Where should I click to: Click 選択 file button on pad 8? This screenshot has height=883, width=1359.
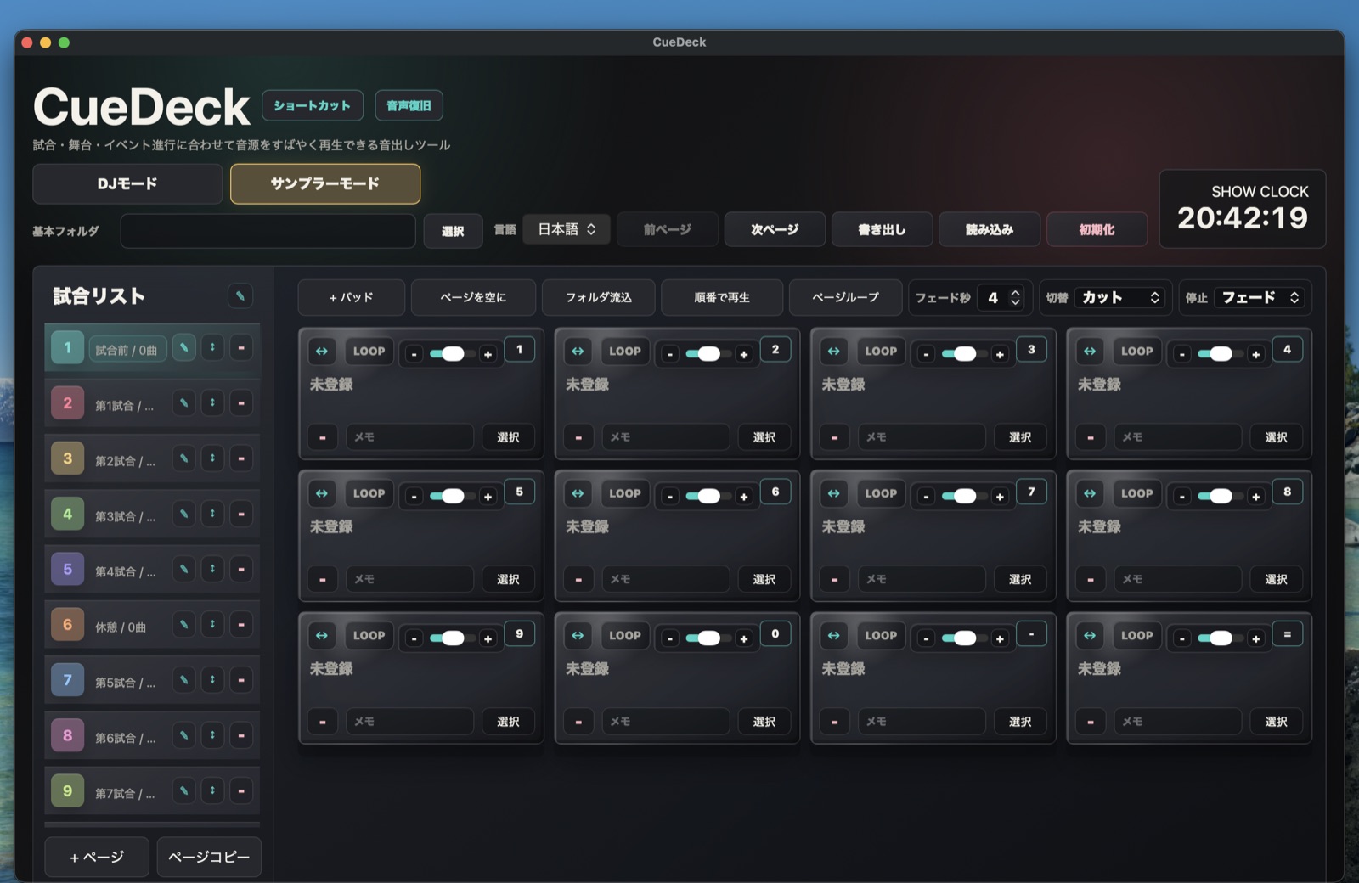(1277, 579)
